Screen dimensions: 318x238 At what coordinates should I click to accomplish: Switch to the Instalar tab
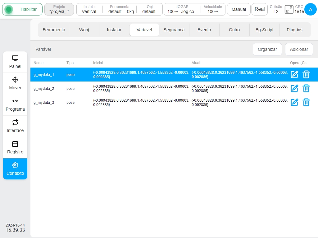(114, 30)
